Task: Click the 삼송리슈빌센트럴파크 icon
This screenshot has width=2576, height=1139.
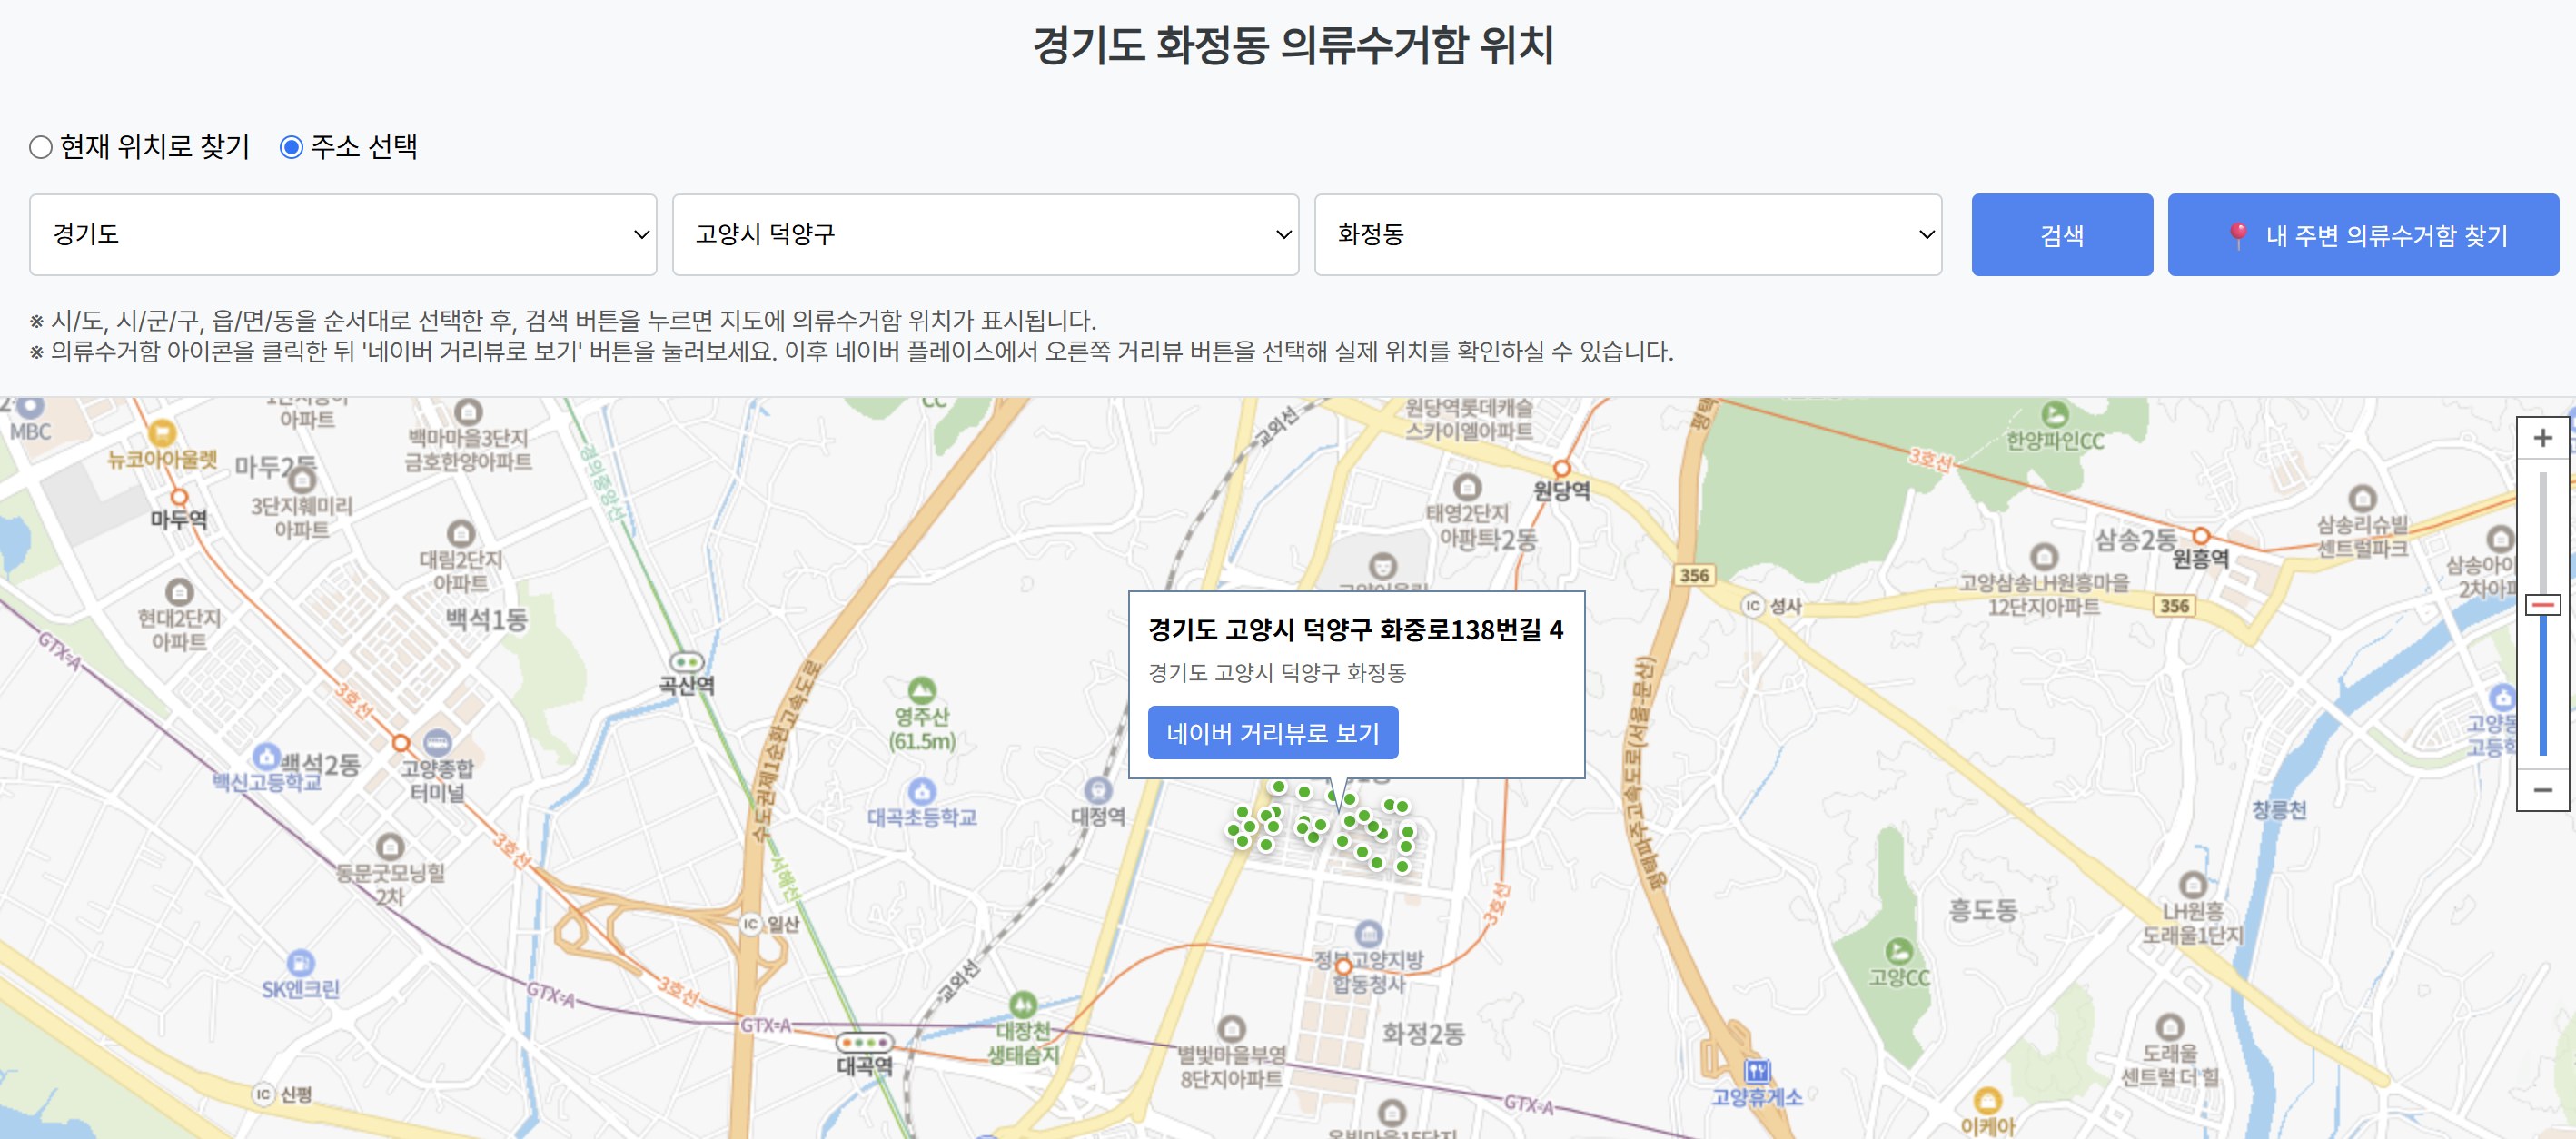Action: coord(2362,498)
